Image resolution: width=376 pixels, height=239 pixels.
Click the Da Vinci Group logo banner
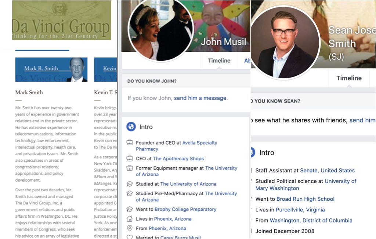tap(61, 20)
